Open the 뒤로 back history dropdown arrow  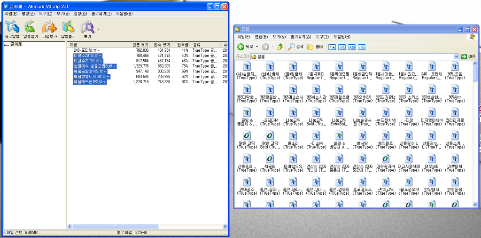coord(256,47)
